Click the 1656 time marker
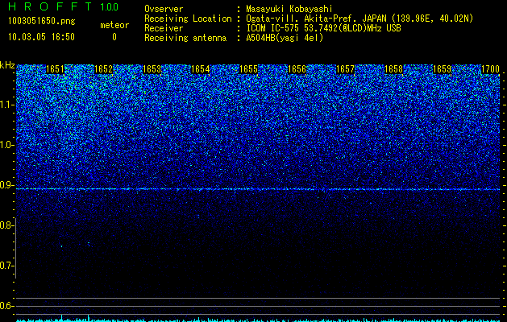The height and width of the screenshot is (322, 507). (297, 69)
